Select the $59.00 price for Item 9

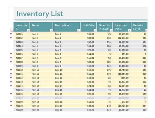tap(91, 66)
